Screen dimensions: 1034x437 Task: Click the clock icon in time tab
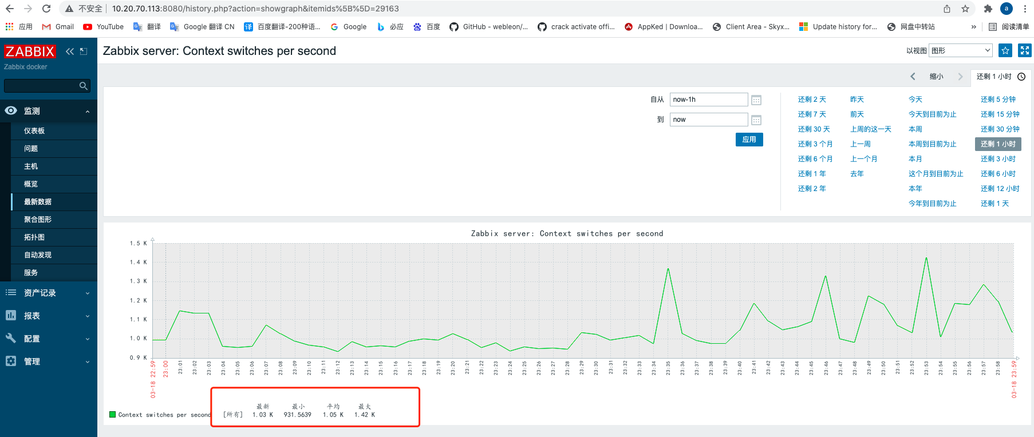[1021, 77]
